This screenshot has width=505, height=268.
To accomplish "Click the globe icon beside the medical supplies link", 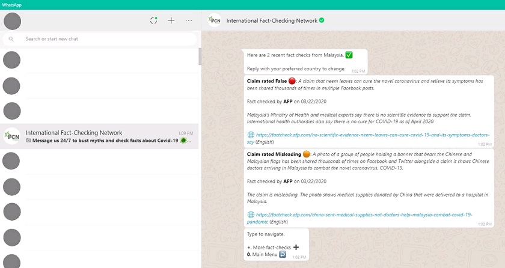I will pyautogui.click(x=251, y=215).
